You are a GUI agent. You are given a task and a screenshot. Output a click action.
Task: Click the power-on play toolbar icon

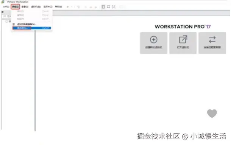[x=68, y=7]
